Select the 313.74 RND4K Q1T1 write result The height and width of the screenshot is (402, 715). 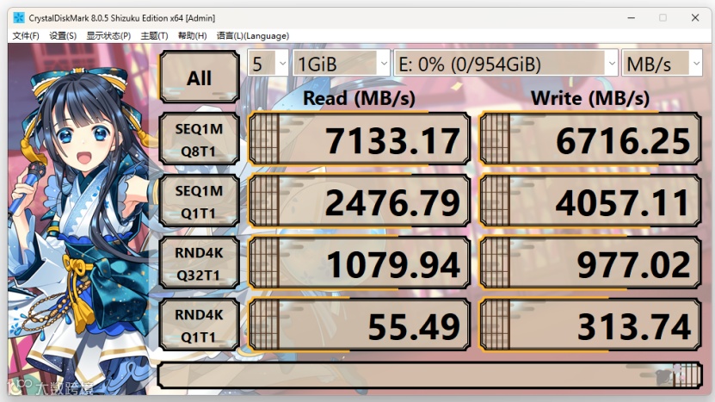pyautogui.click(x=590, y=325)
